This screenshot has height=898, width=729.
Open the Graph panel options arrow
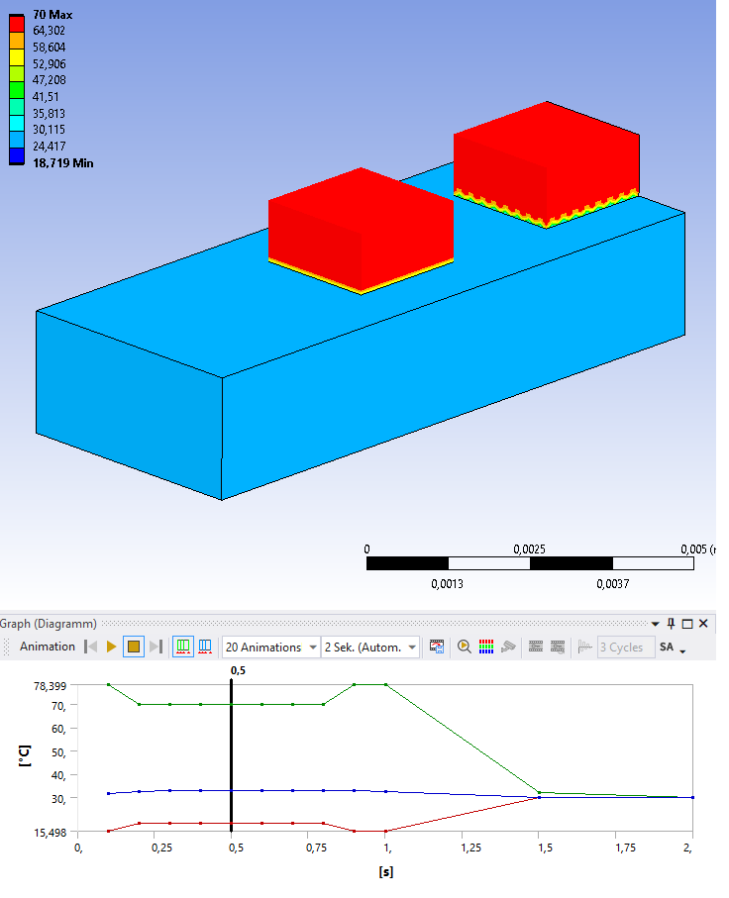[655, 624]
